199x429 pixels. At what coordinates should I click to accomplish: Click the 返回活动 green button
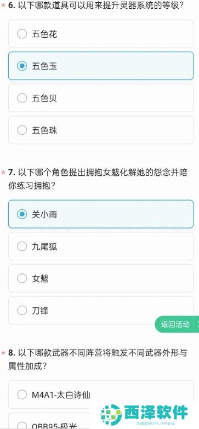(x=175, y=324)
